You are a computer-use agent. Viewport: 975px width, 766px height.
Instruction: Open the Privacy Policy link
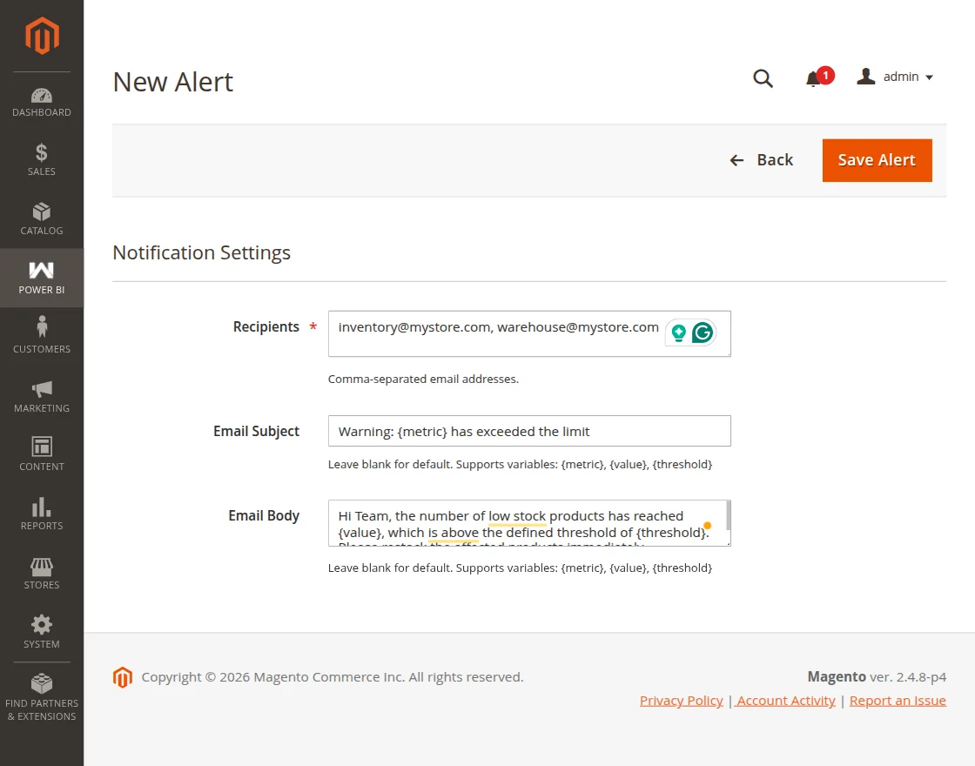point(681,701)
